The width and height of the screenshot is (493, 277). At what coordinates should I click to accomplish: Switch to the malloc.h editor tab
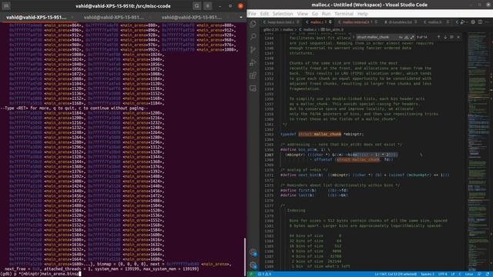tap(435, 22)
